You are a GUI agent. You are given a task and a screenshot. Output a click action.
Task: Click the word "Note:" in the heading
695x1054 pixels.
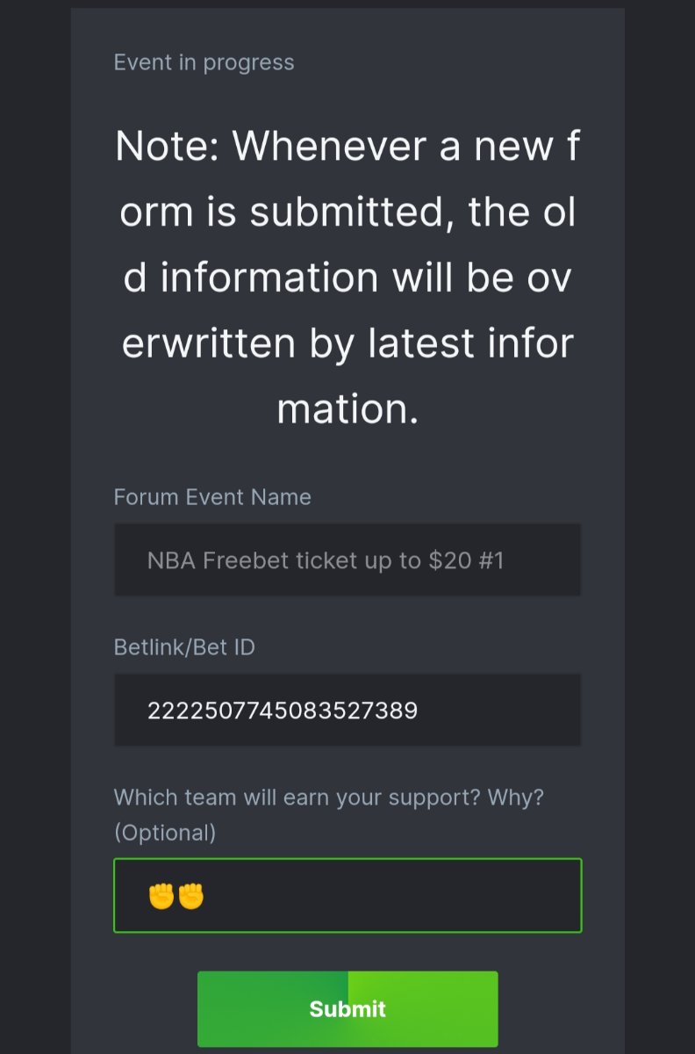click(167, 146)
